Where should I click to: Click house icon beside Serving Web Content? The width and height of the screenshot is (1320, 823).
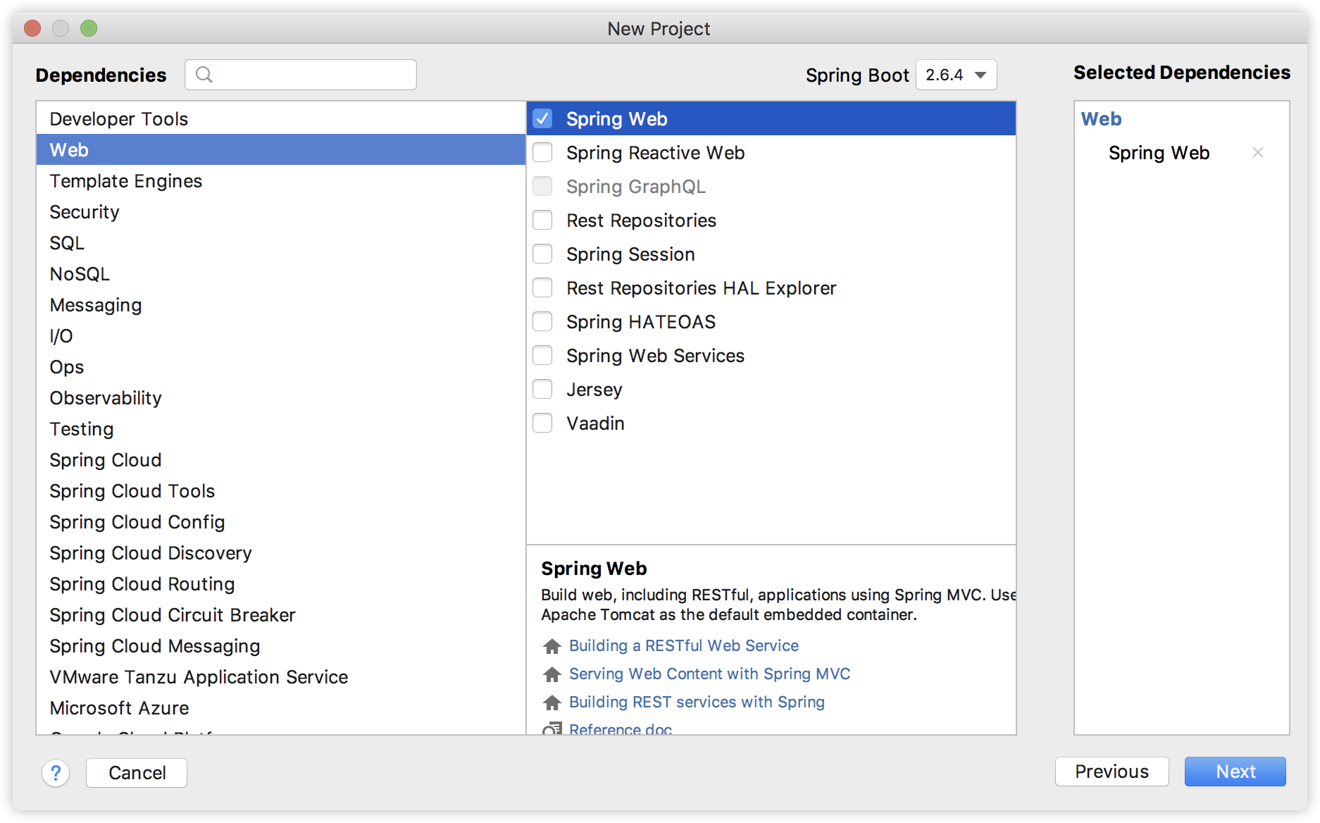[x=552, y=674]
